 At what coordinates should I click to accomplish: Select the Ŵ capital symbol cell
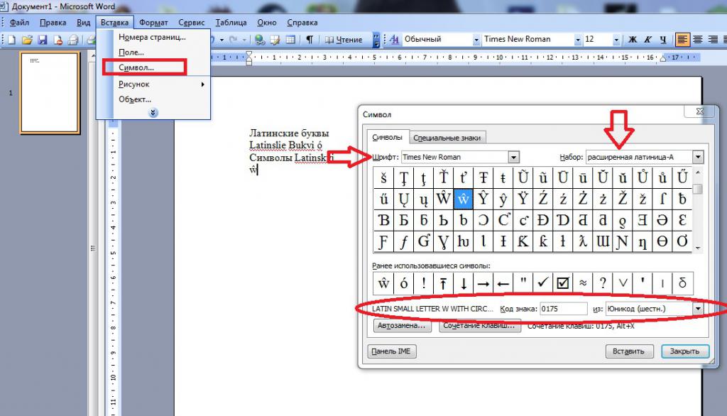point(443,199)
